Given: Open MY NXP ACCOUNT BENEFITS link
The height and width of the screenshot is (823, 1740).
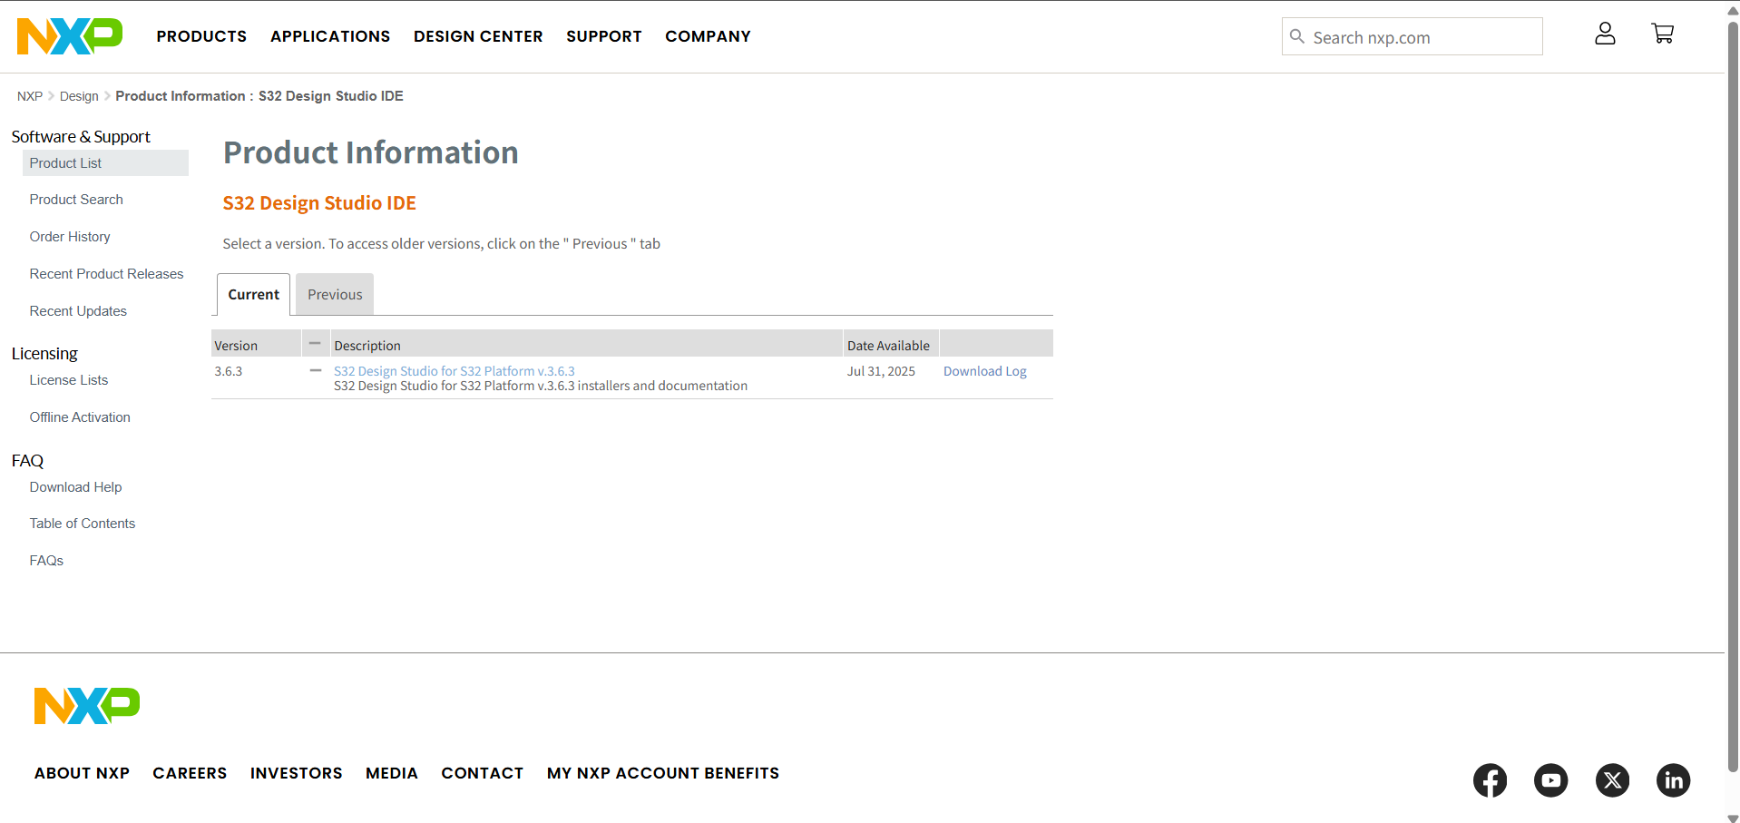Looking at the screenshot, I should 663,773.
